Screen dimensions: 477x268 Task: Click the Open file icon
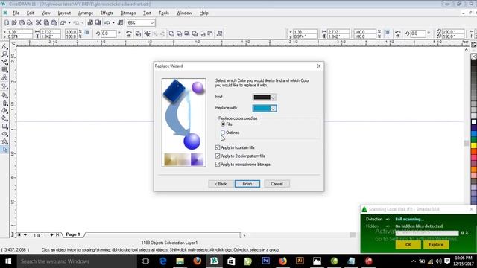[x=14, y=23]
